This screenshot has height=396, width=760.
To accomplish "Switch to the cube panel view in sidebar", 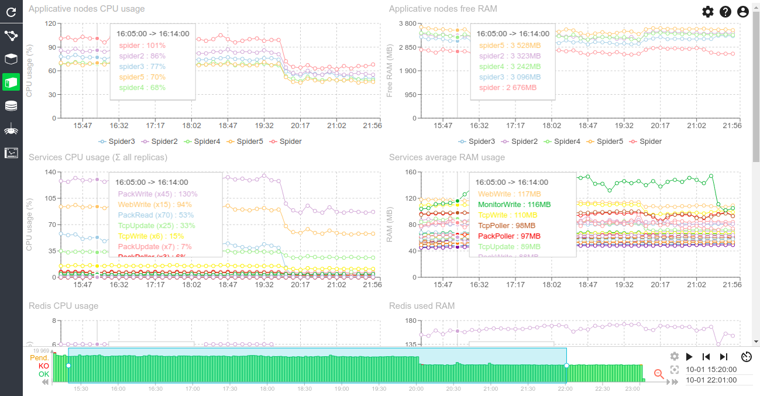I will (11, 58).
